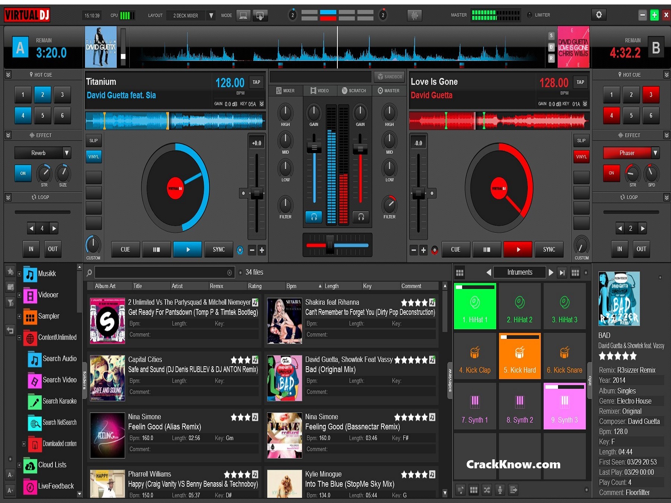Image resolution: width=671 pixels, height=503 pixels.
Task: Click deck A SYNC button
Action: coord(219,249)
